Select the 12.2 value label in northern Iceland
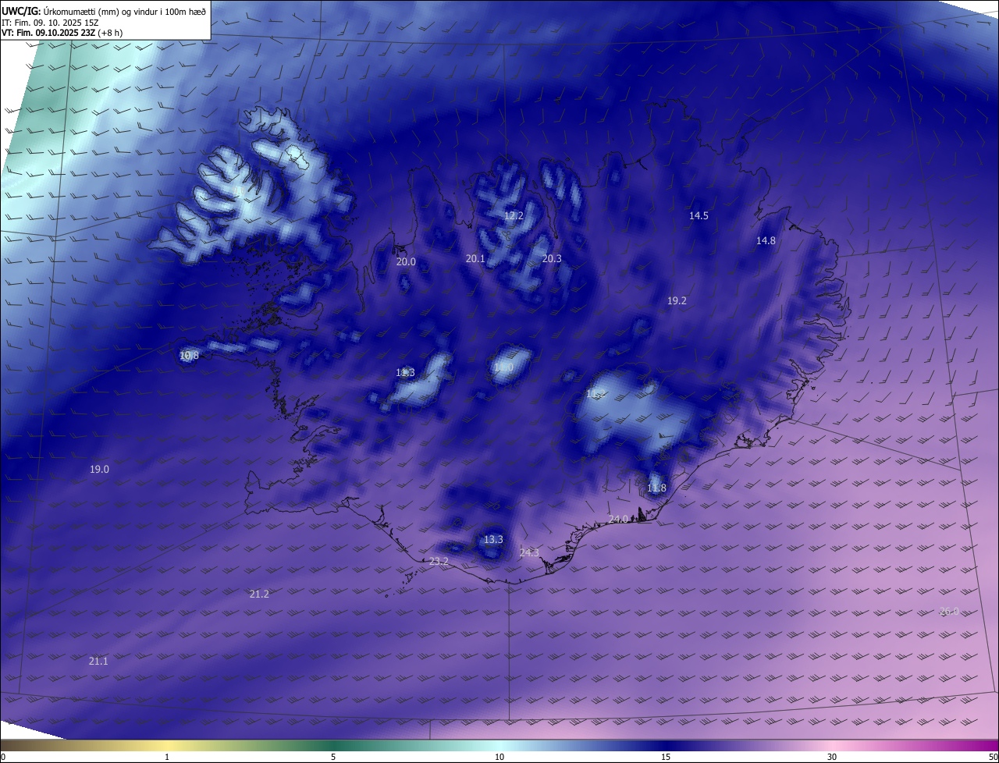999x763 pixels. [514, 215]
